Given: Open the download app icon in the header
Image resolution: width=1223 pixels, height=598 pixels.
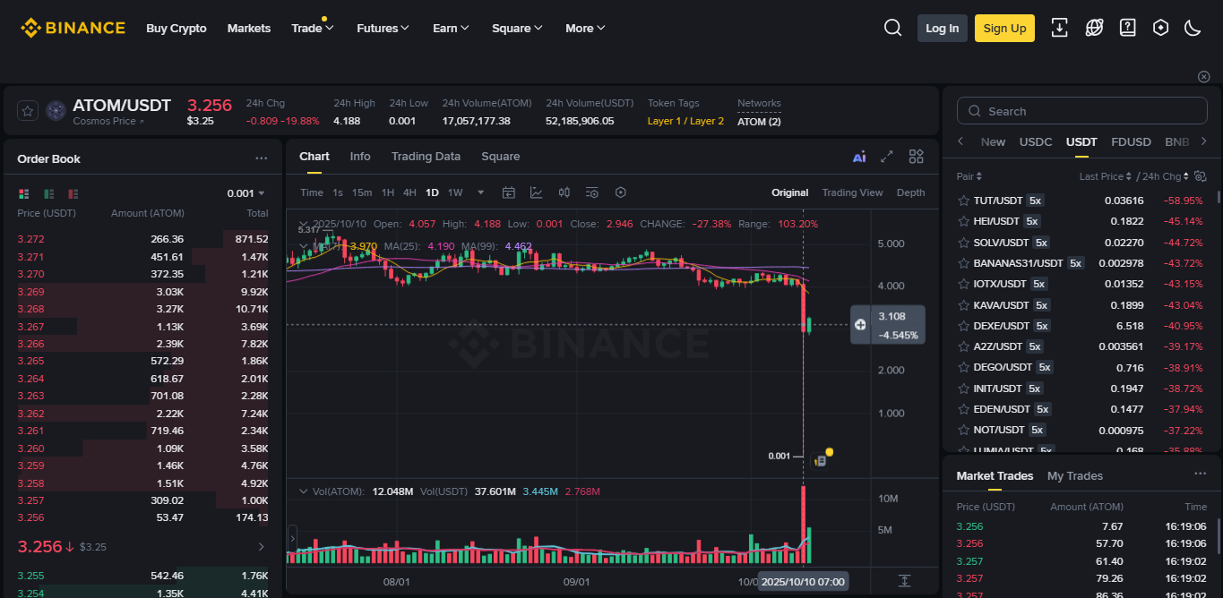Looking at the screenshot, I should pyautogui.click(x=1059, y=28).
